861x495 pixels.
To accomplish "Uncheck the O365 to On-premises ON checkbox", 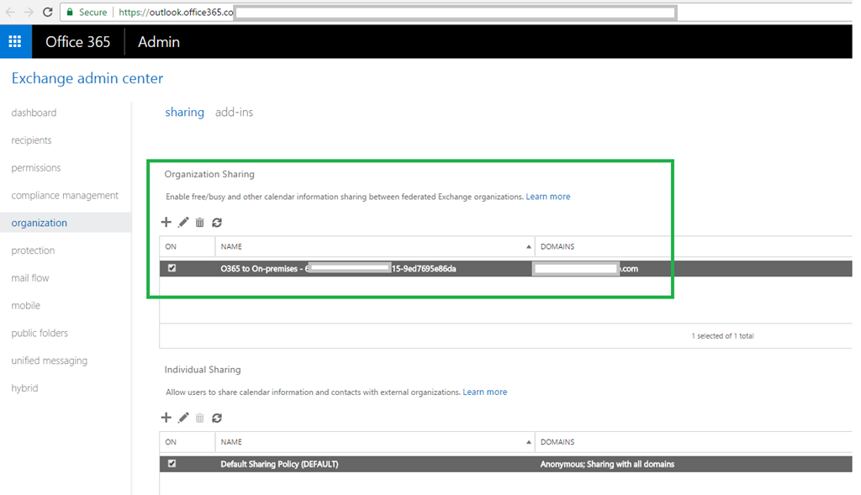I will (172, 268).
